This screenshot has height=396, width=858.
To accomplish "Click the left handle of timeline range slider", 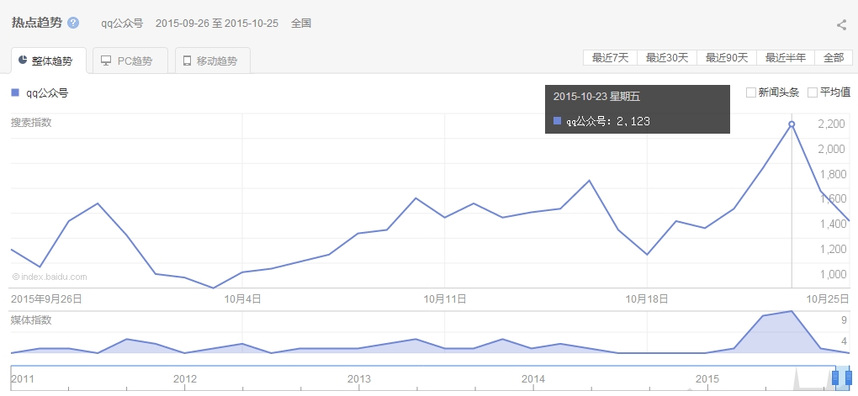I will pos(835,378).
